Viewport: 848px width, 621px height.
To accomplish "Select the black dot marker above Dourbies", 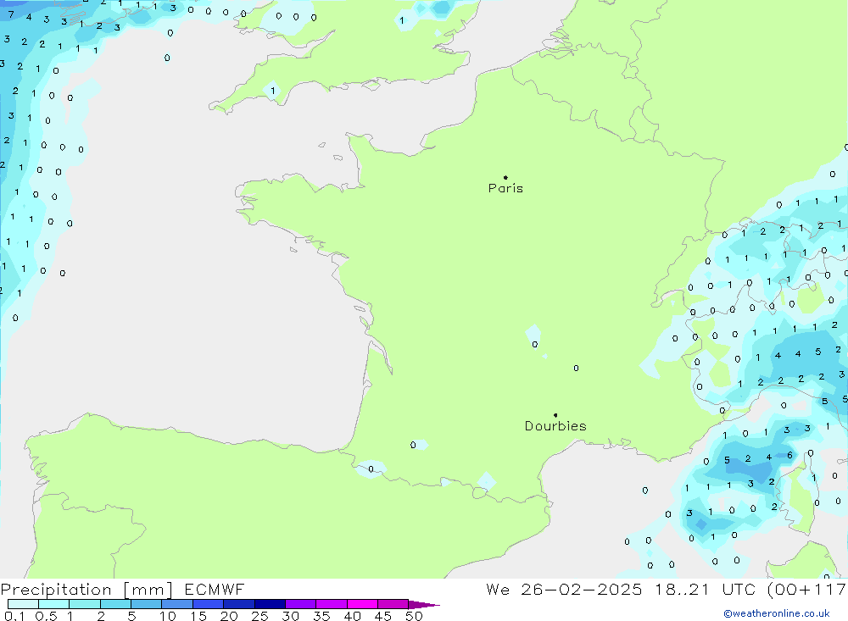I will point(555,415).
